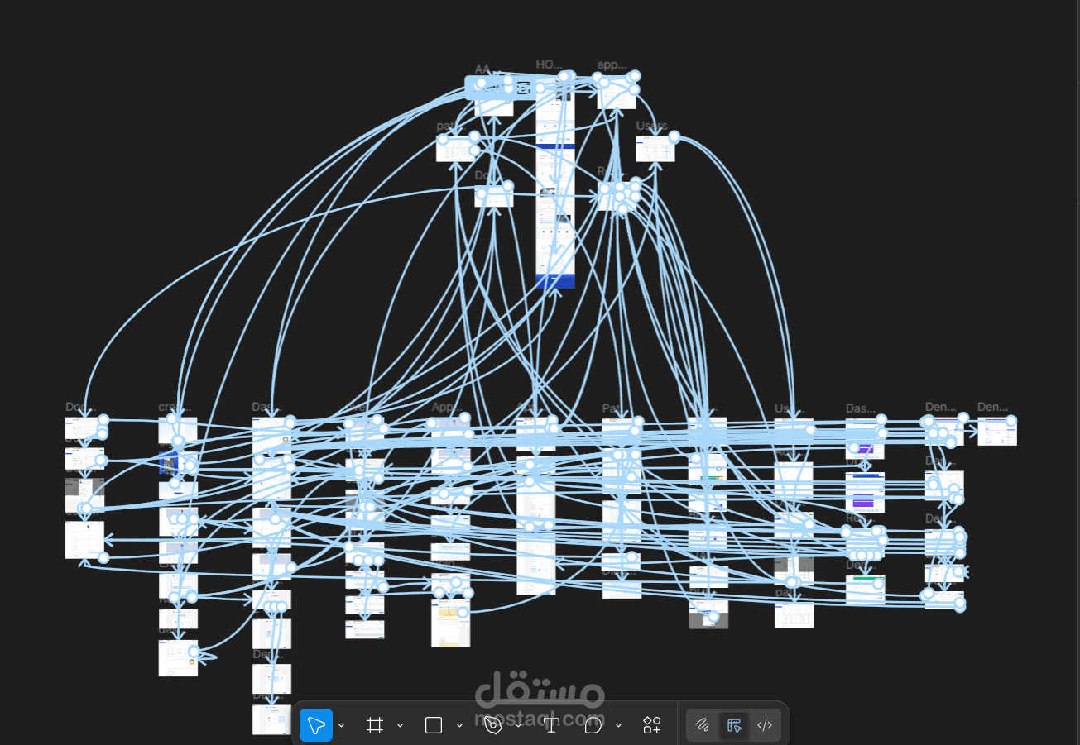
Task: Select the Pen tool
Action: (x=493, y=725)
